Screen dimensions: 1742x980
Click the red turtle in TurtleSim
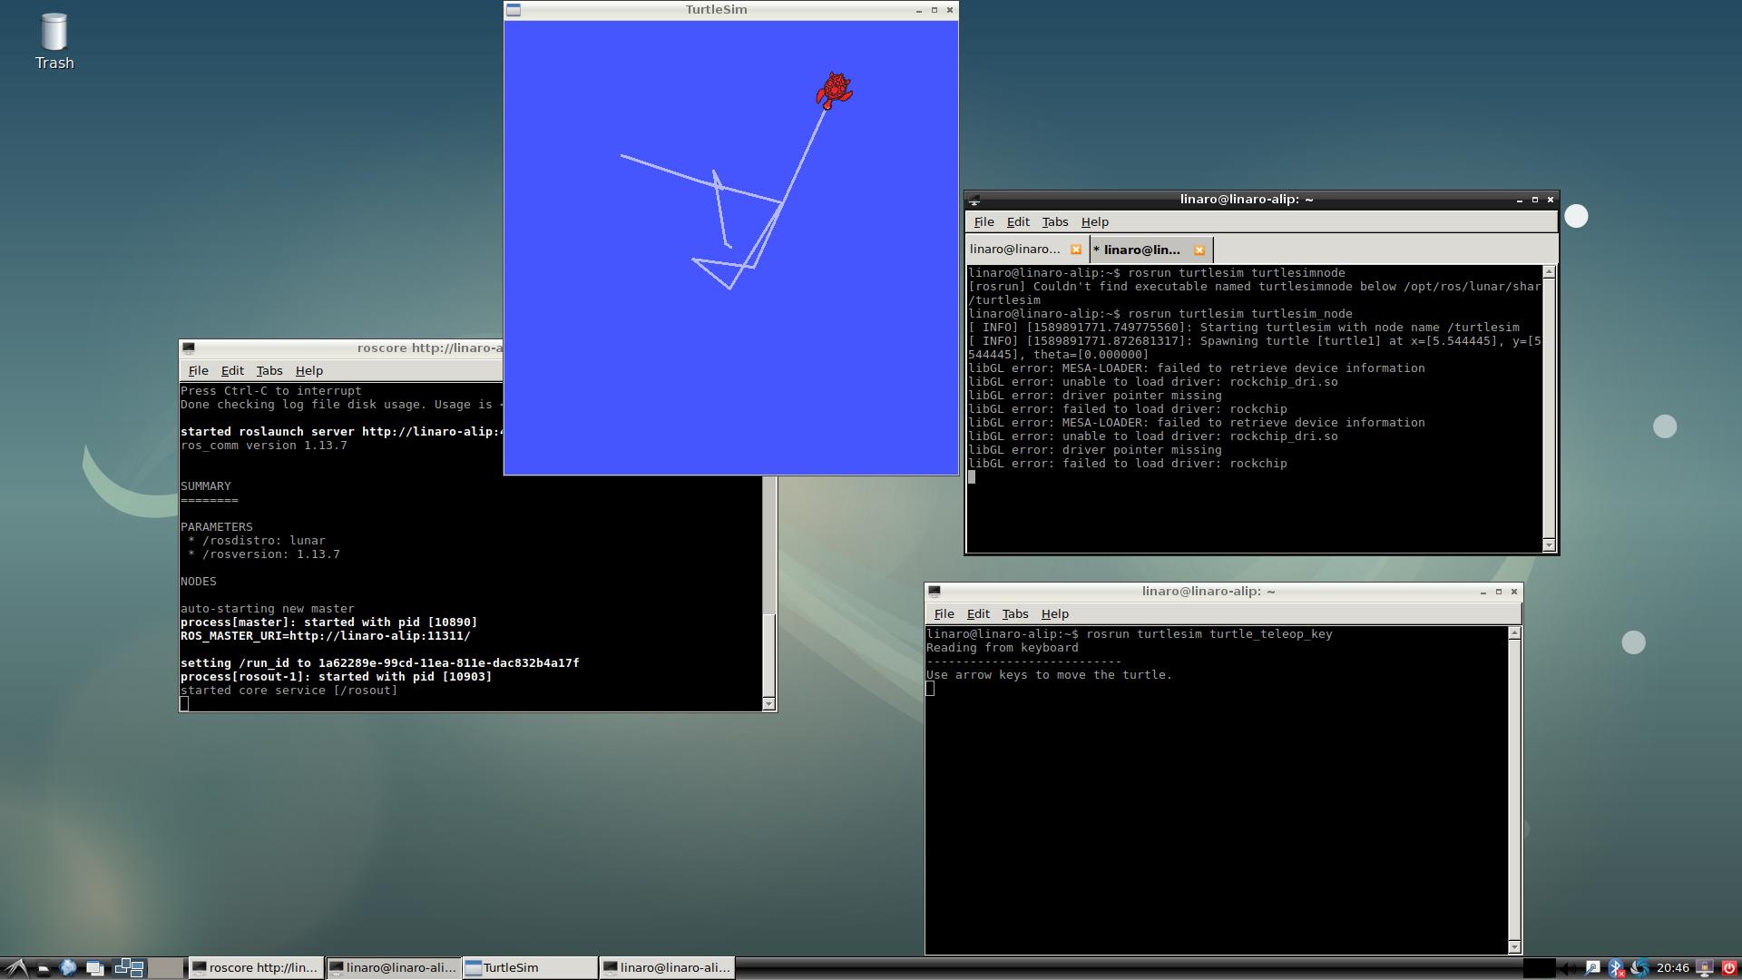click(834, 90)
